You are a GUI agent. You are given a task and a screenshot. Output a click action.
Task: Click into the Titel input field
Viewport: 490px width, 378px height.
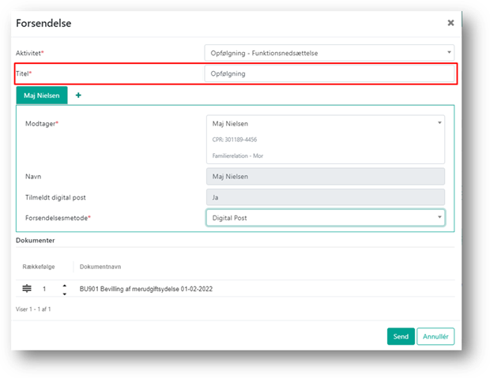coord(329,73)
